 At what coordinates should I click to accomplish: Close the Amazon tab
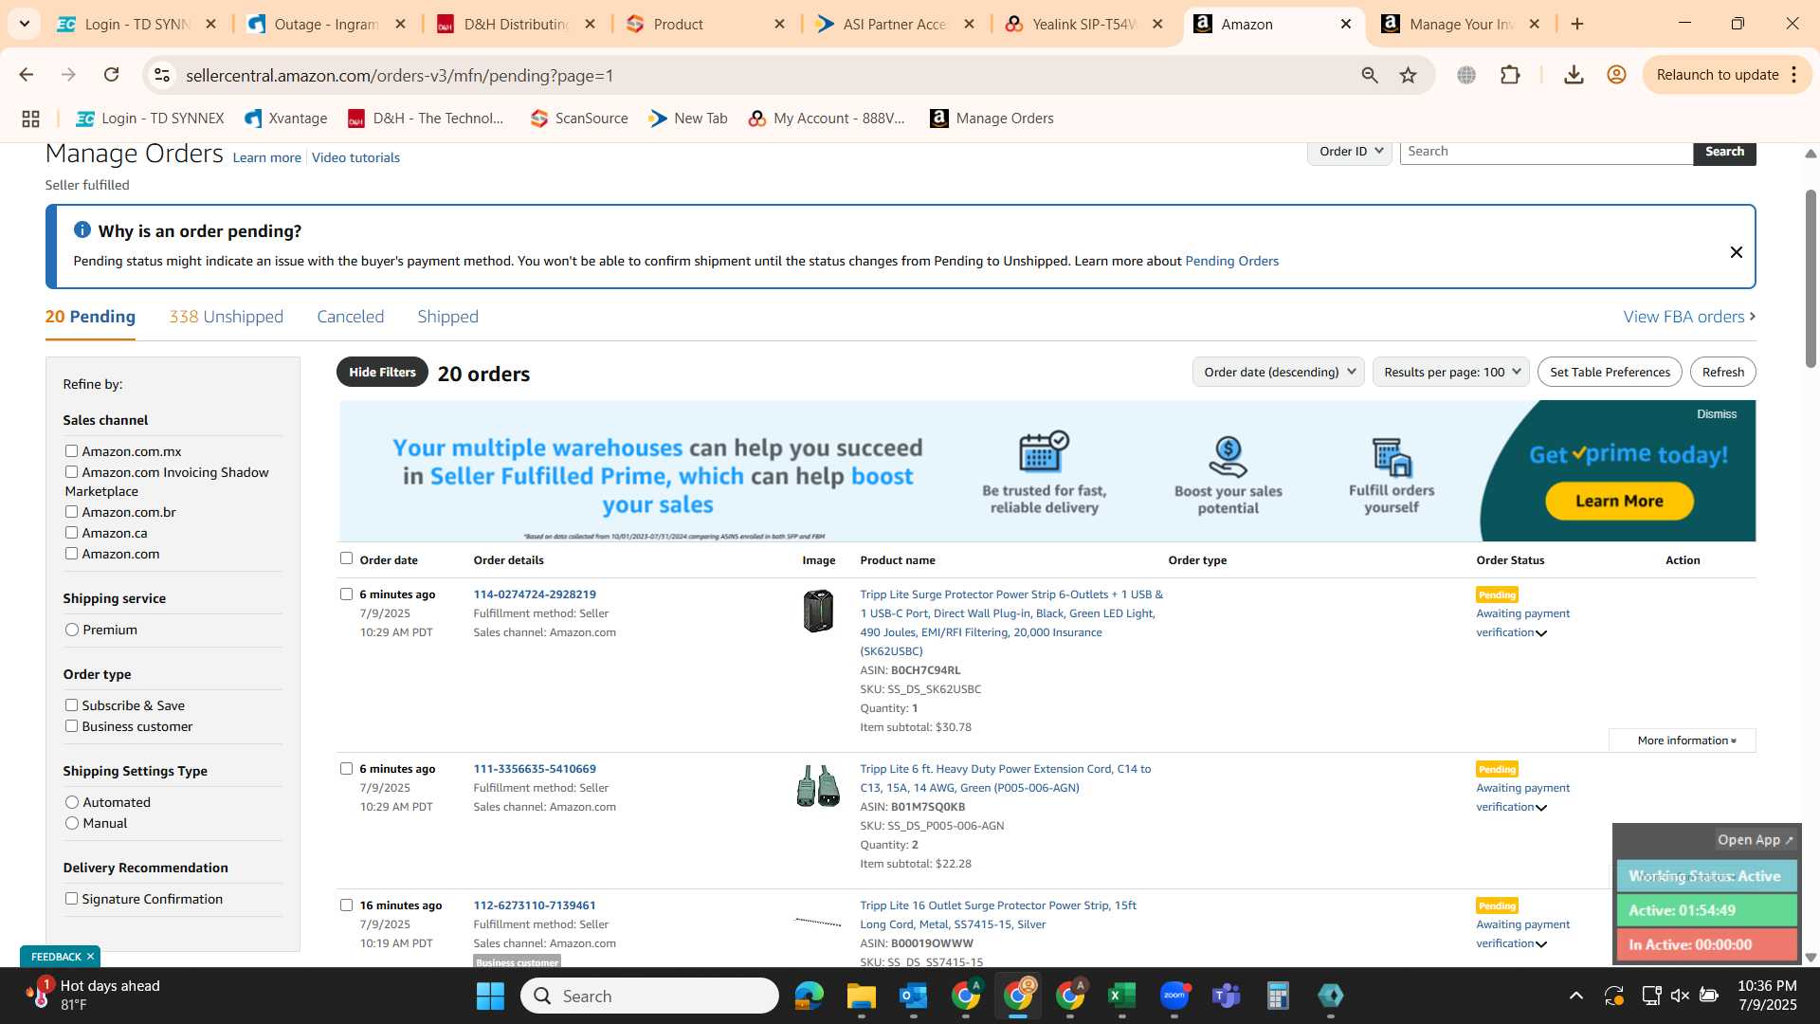pos(1346,24)
